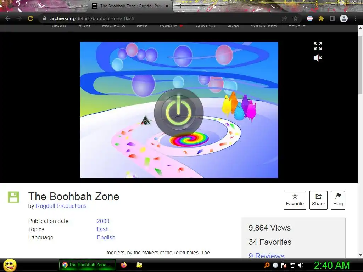Switch to The Boohbah Zone tab
The width and height of the screenshot is (363, 272).
tap(130, 6)
